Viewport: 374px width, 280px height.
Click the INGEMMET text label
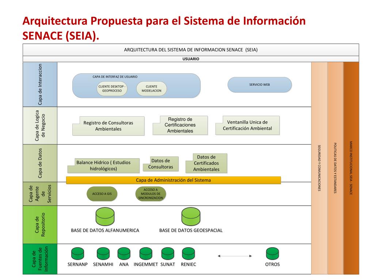click(146, 264)
